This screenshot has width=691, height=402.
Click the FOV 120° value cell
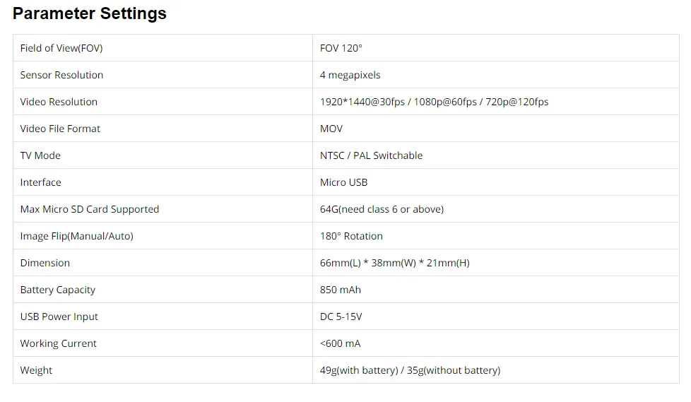(341, 48)
